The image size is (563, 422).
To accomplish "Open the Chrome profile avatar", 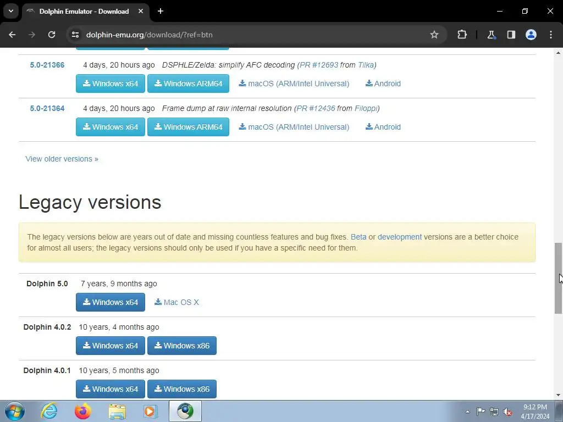I will (x=531, y=35).
